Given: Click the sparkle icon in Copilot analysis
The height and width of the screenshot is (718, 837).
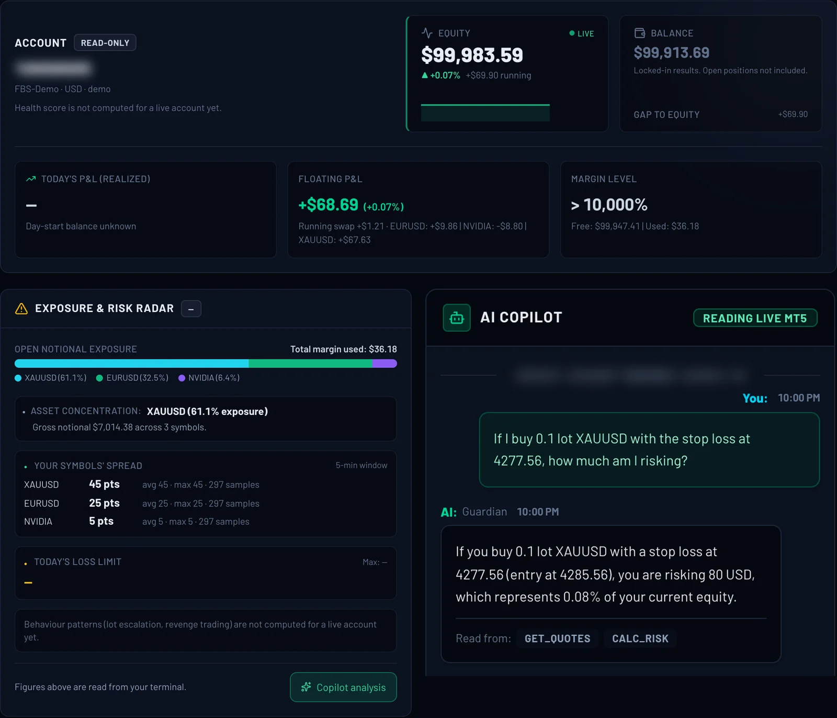Looking at the screenshot, I should tap(306, 687).
